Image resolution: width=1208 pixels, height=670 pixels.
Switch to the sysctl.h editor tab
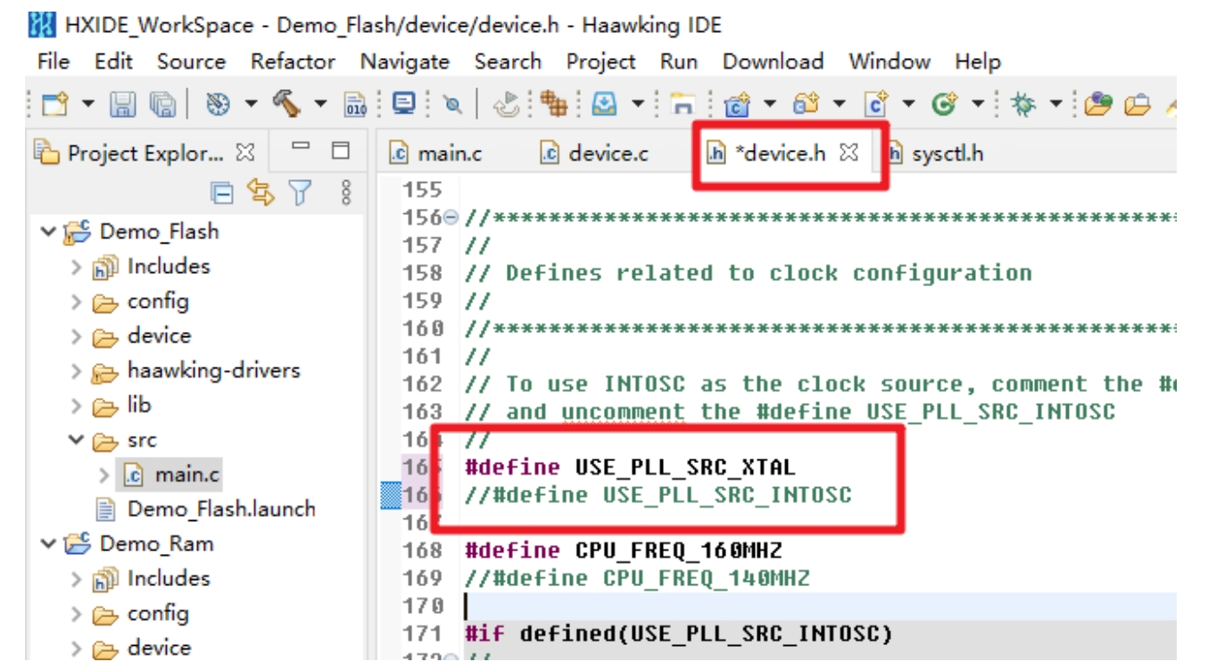pos(936,153)
